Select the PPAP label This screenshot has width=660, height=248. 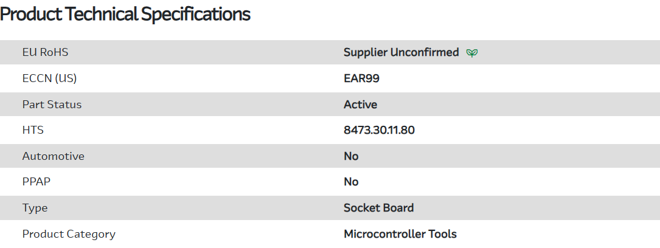coord(35,182)
